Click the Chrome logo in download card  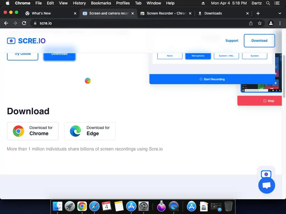pyautogui.click(x=18, y=131)
